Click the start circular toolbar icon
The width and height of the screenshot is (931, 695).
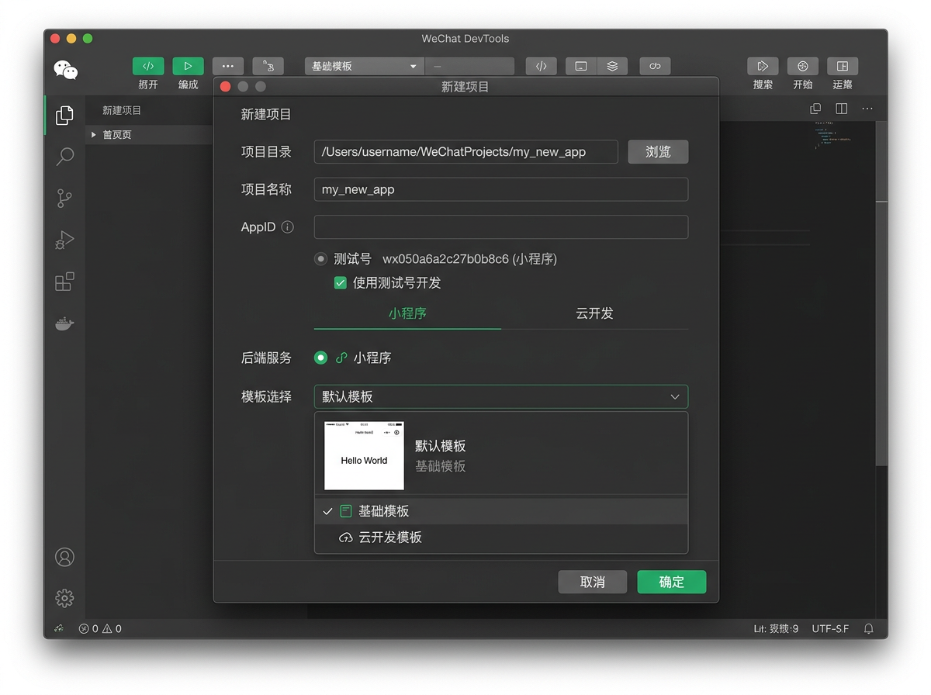pyautogui.click(x=803, y=66)
